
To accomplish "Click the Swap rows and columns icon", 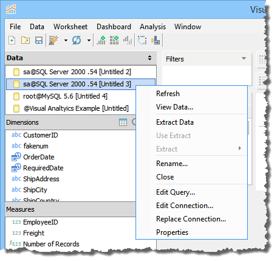I will (142, 40).
